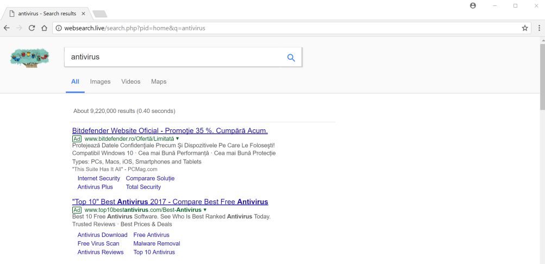Image resolution: width=545 pixels, height=264 pixels.
Task: Click the vertical scrollbar thumb
Action: (x=542, y=77)
